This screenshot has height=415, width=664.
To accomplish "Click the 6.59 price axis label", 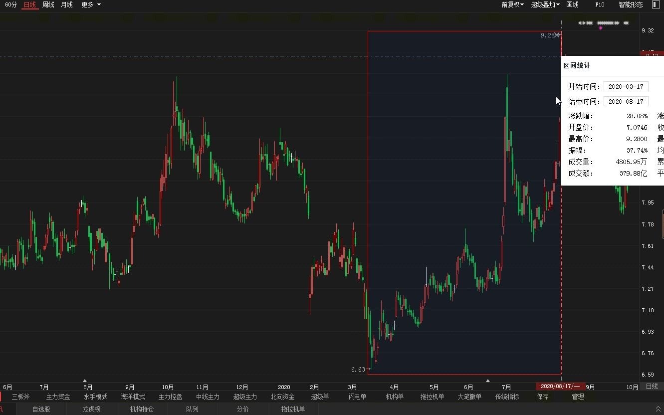I will [648, 375].
